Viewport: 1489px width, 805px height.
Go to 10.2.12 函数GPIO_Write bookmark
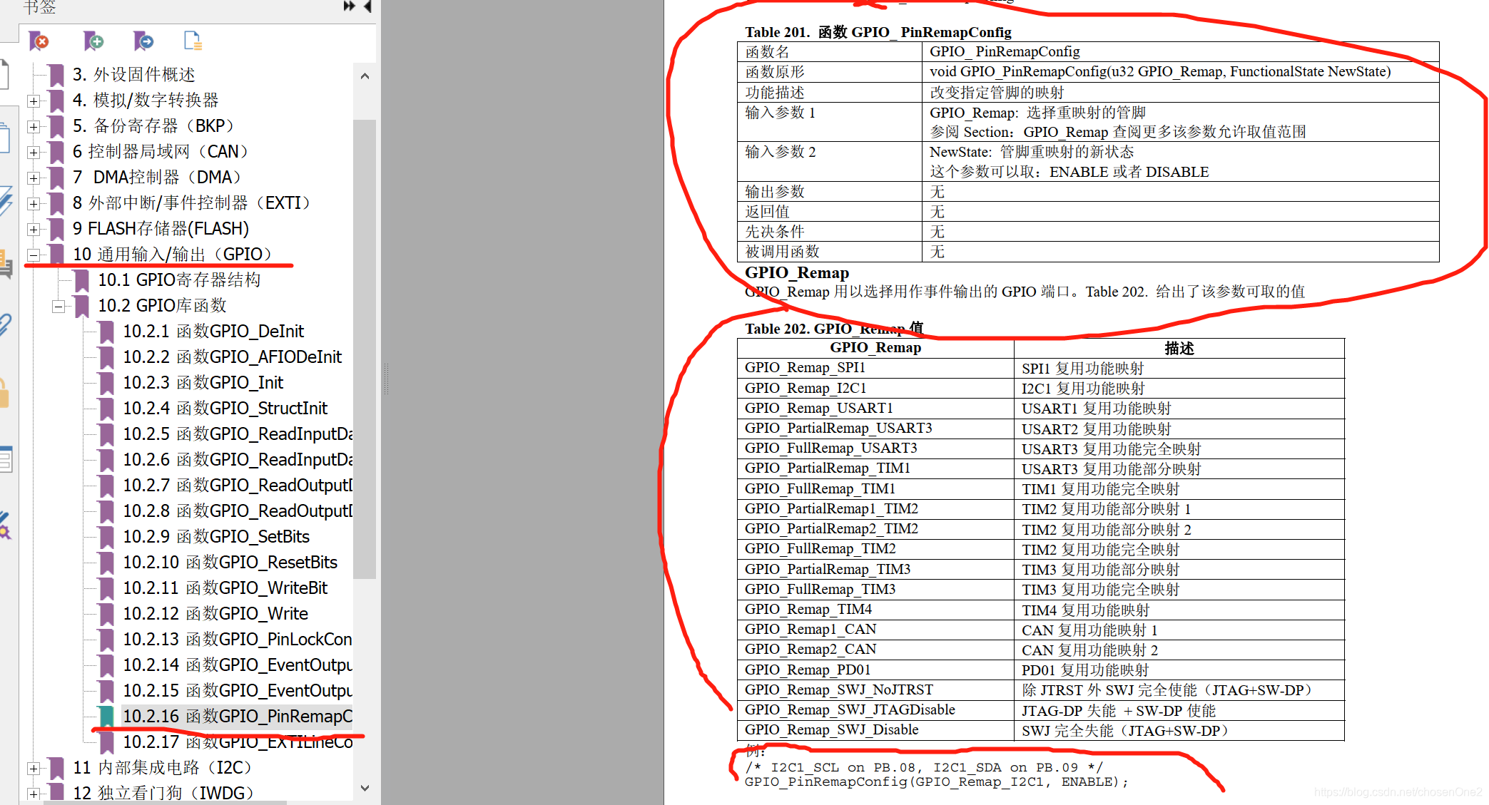[x=215, y=614]
